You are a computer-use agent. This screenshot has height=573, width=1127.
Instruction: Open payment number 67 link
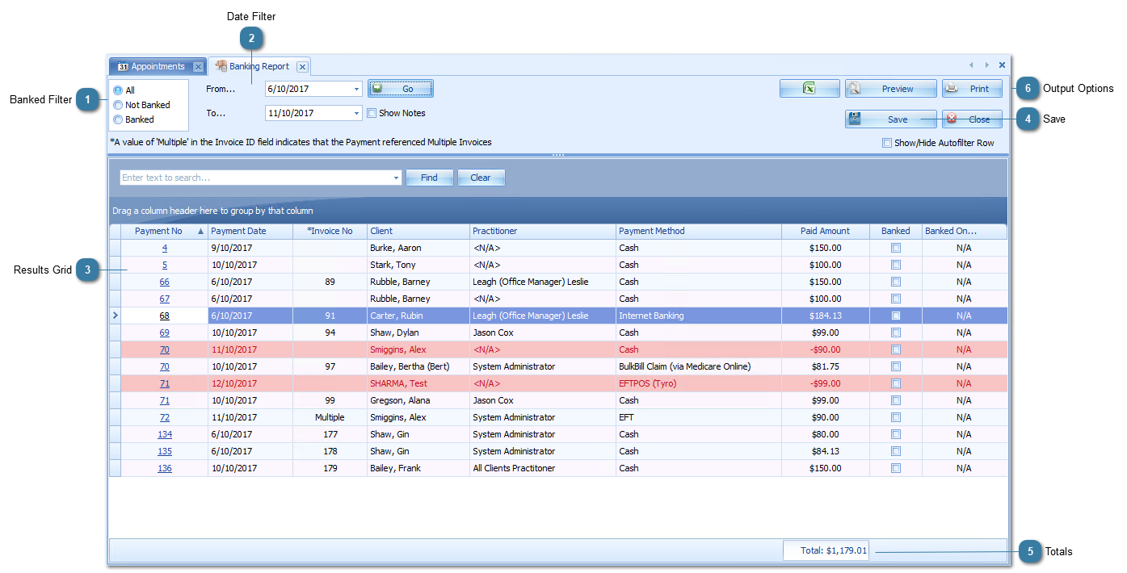click(165, 299)
